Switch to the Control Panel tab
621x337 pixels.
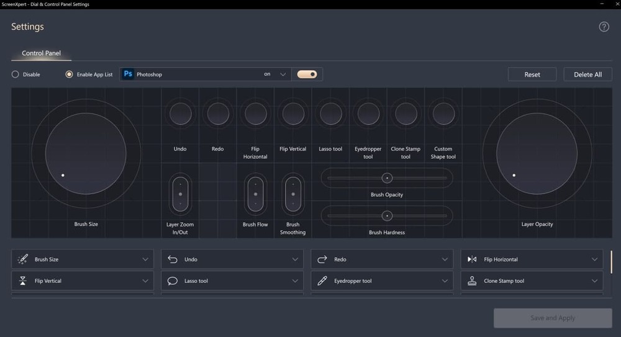(41, 53)
